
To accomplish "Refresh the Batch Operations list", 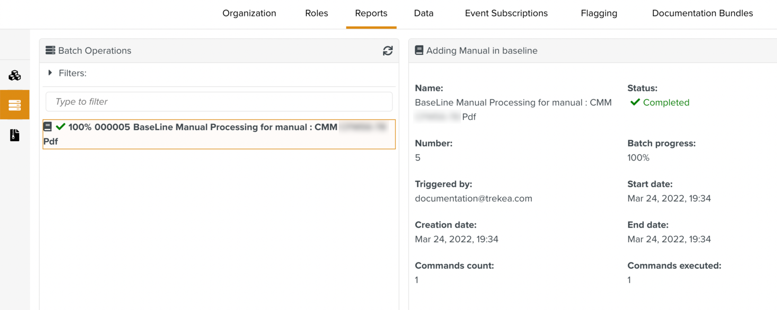I will point(388,51).
